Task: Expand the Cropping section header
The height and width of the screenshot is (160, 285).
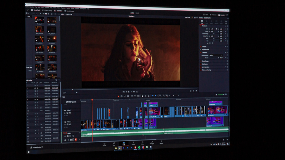Action: tap(204, 47)
